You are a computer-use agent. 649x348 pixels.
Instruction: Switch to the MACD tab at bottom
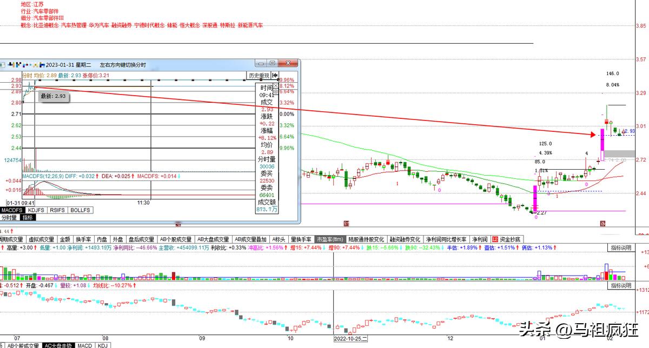84,345
